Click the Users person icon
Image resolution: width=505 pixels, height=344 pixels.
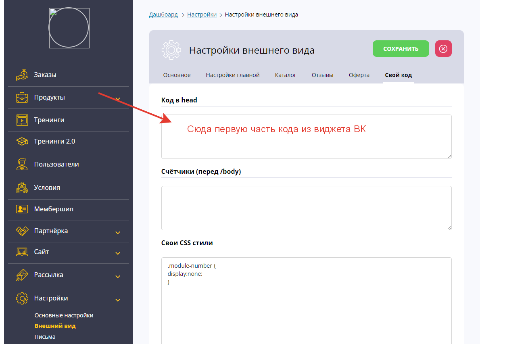[x=22, y=164]
